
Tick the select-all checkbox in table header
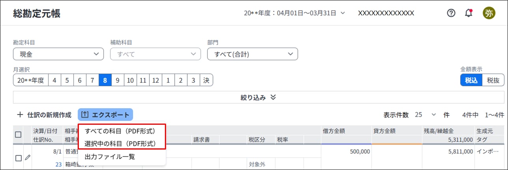(x=18, y=135)
